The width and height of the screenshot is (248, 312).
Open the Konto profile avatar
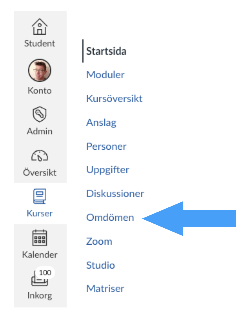click(40, 70)
